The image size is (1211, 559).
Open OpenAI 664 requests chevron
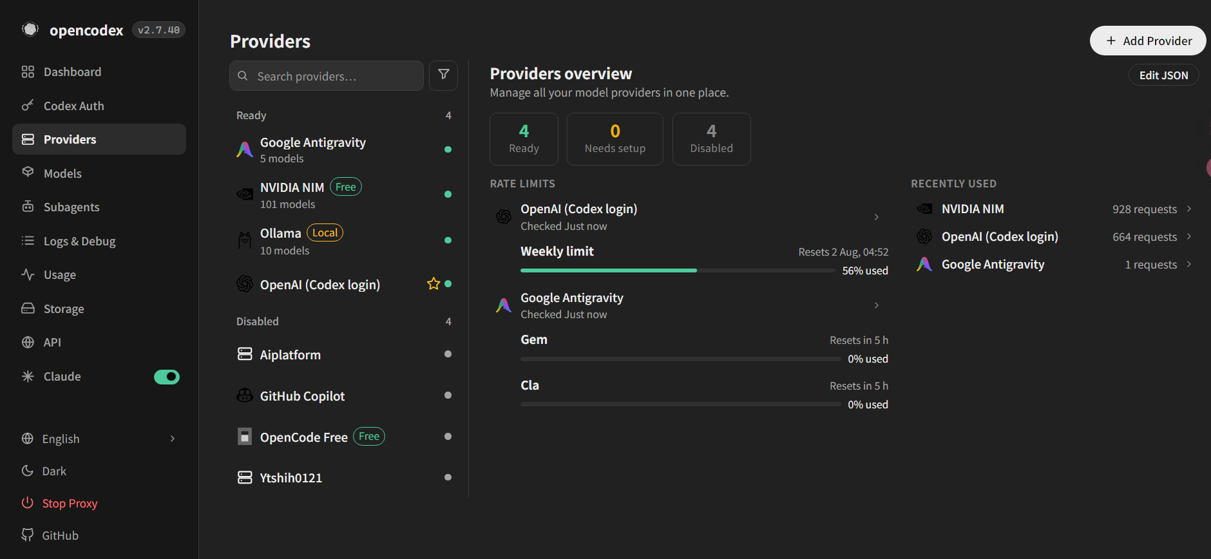[x=1189, y=236]
